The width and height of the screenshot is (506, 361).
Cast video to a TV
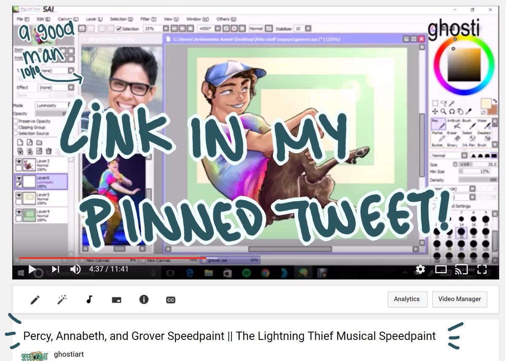point(461,269)
